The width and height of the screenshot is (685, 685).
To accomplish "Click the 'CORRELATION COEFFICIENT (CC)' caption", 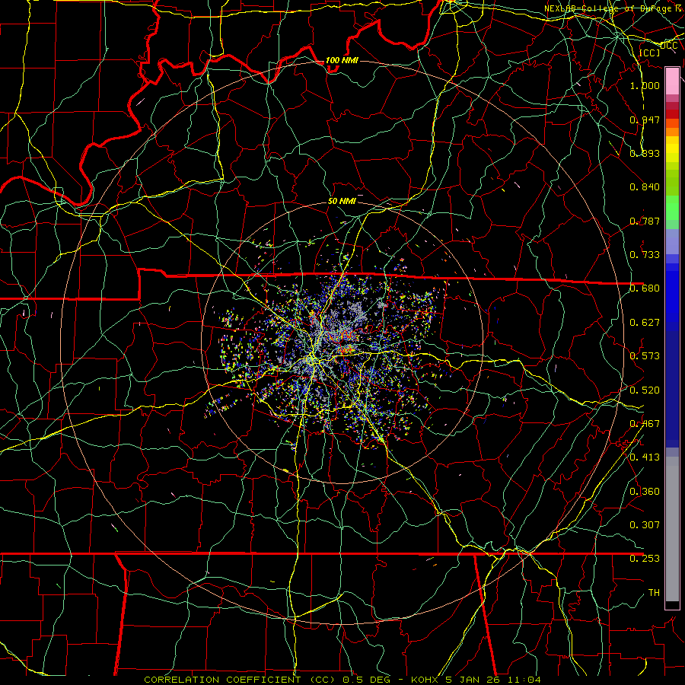I will tap(239, 680).
